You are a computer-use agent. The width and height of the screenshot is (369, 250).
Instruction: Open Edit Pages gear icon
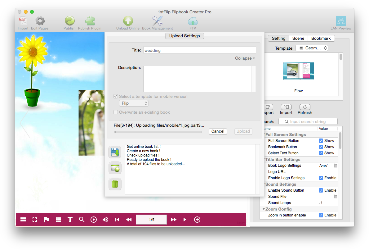[40, 21]
